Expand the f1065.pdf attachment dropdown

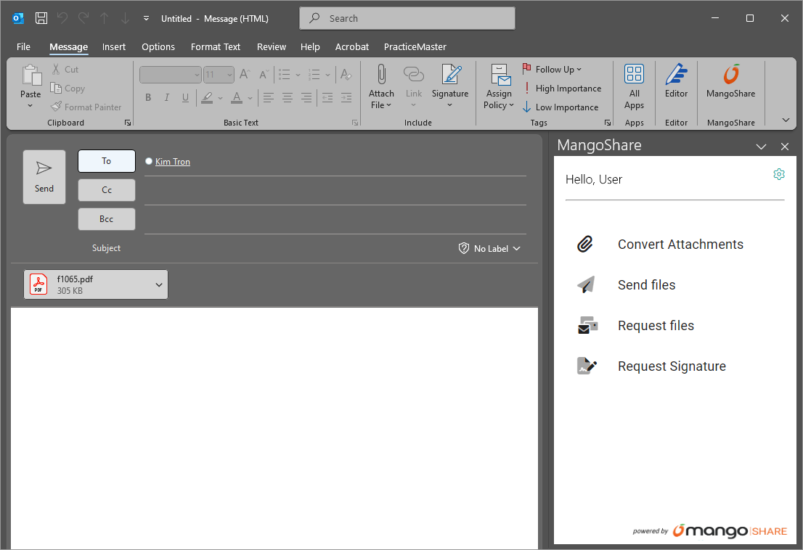[159, 284]
